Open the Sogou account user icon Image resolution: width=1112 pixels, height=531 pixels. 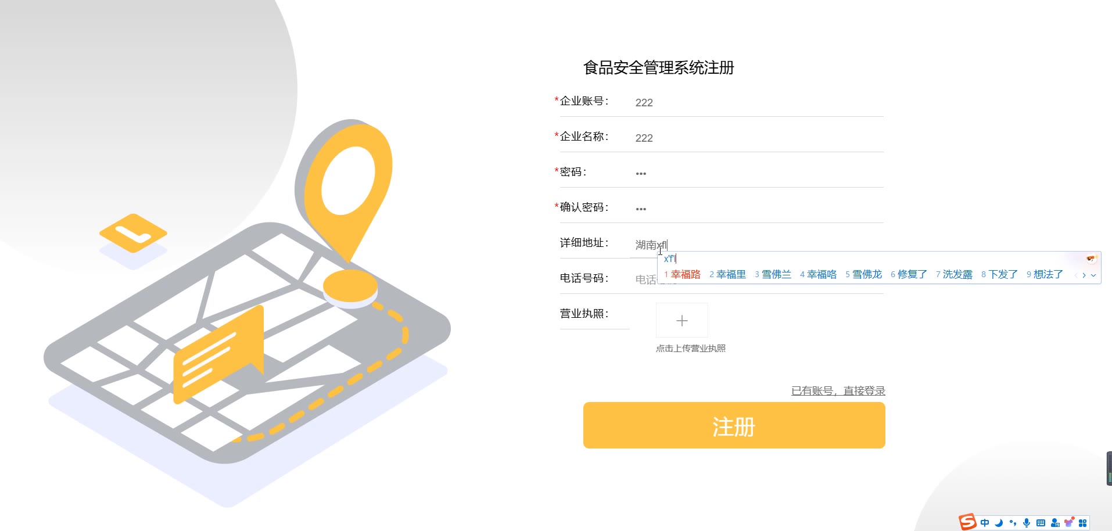pyautogui.click(x=1055, y=523)
